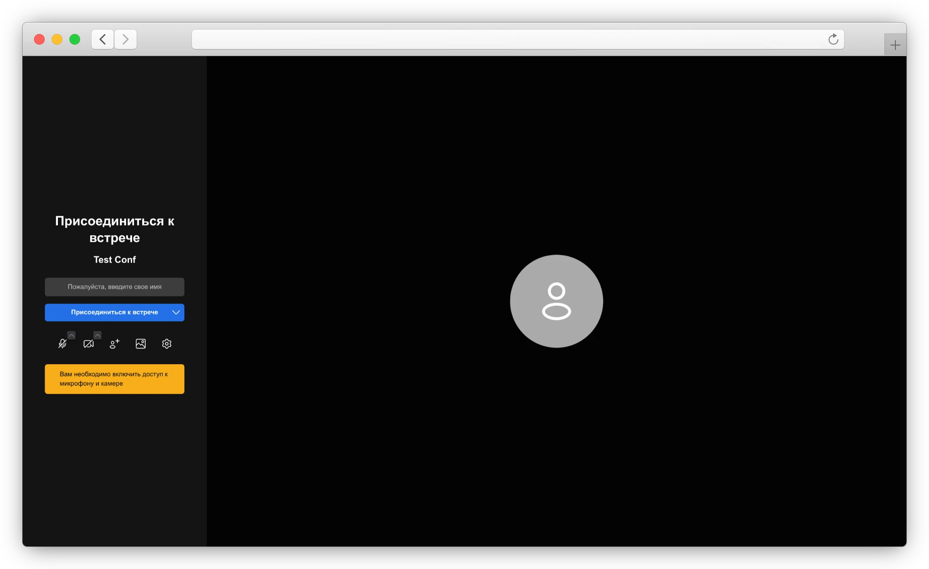Expand video options arrow above camera
This screenshot has height=569, width=929.
(x=97, y=335)
